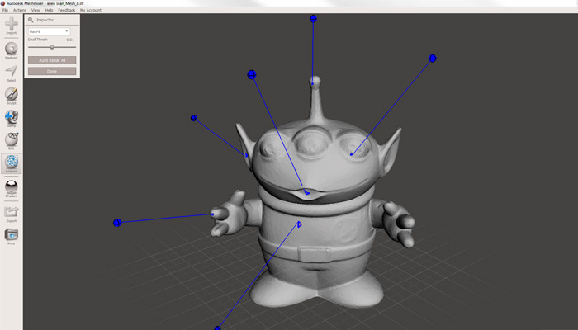Click blue sphere marker pointing at left ear
The image size is (578, 330).
[193, 118]
